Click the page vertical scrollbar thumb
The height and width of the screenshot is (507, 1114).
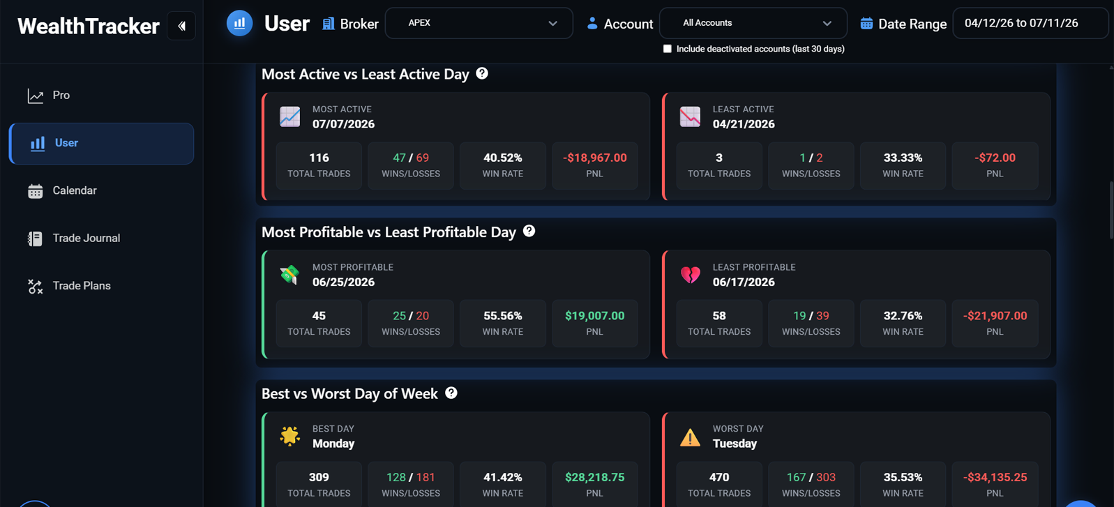tap(1111, 209)
